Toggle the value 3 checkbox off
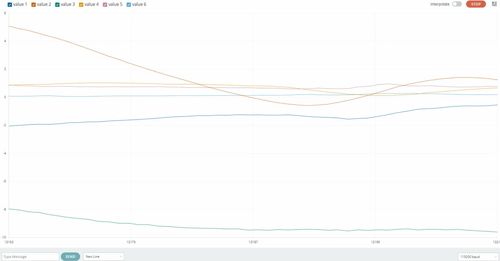This screenshot has width=500, height=261. (x=57, y=4)
